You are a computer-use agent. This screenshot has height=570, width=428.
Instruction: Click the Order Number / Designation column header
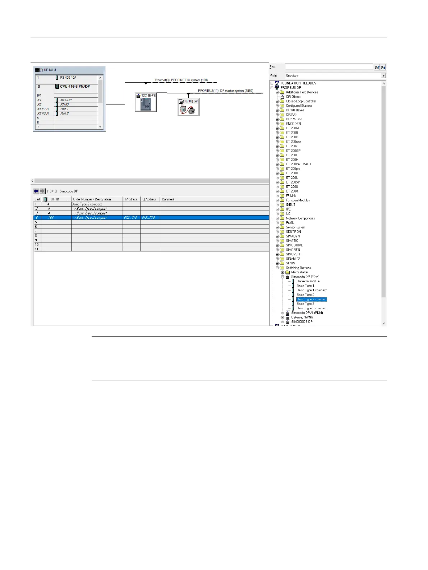click(x=97, y=199)
